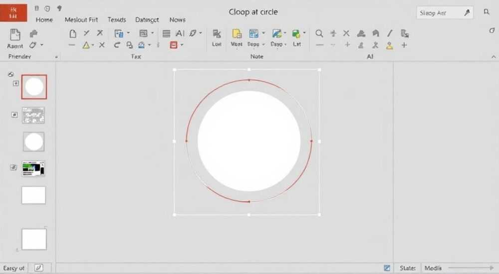Open the pen outline dropdown arrow
The height and width of the screenshot is (274, 499).
[x=201, y=33]
